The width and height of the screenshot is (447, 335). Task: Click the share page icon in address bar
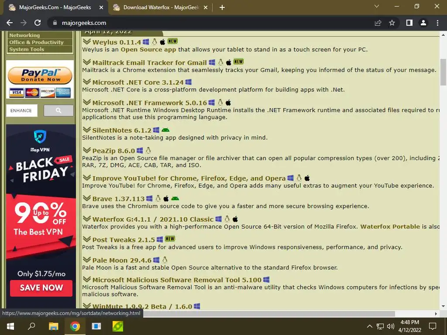coord(378,23)
